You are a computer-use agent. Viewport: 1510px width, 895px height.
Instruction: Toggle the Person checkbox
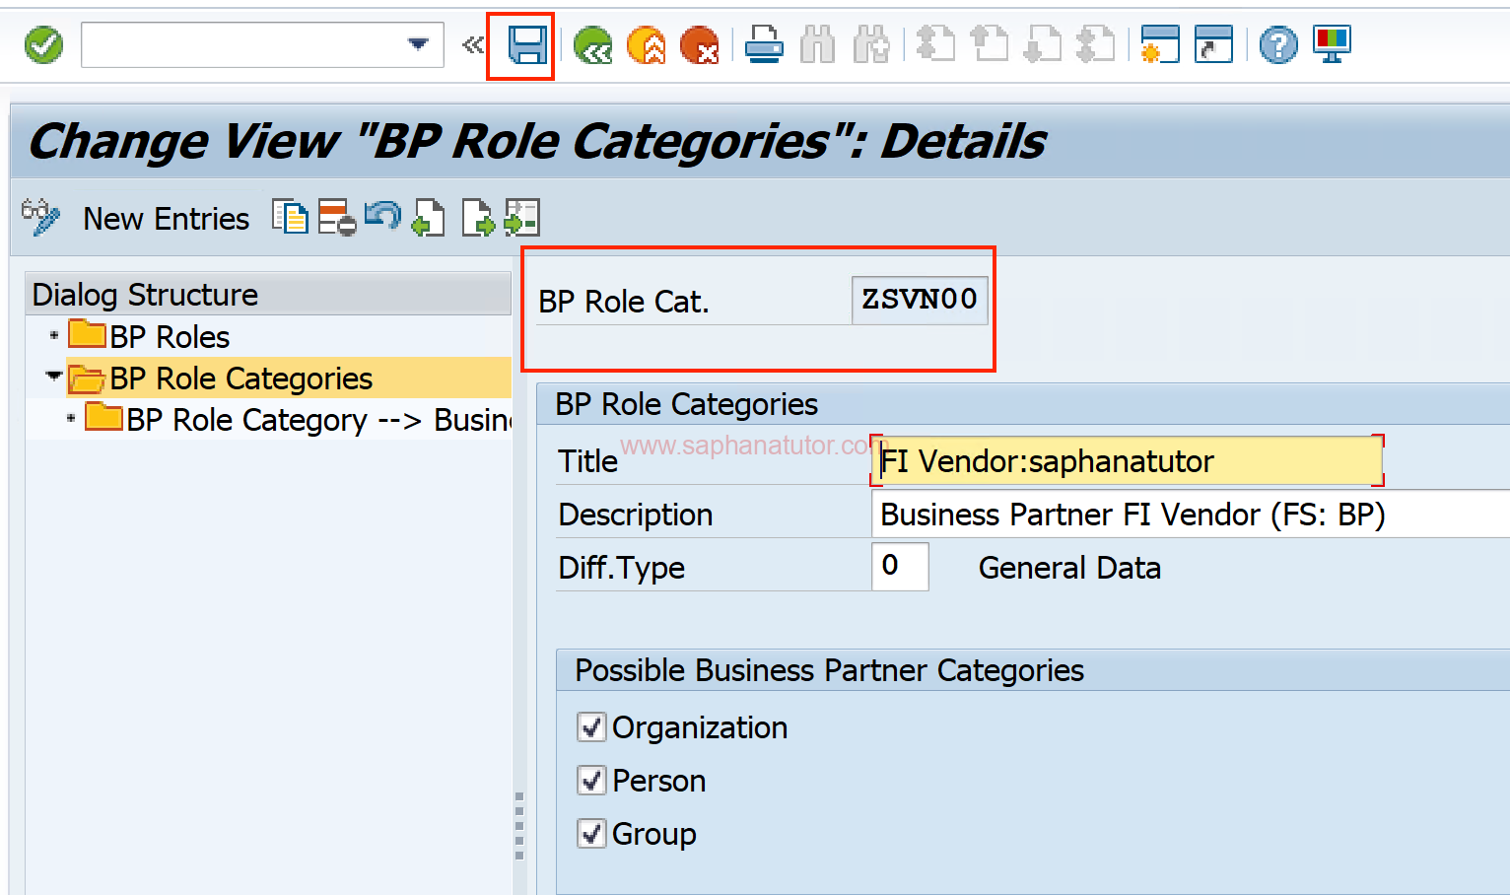pos(591,781)
